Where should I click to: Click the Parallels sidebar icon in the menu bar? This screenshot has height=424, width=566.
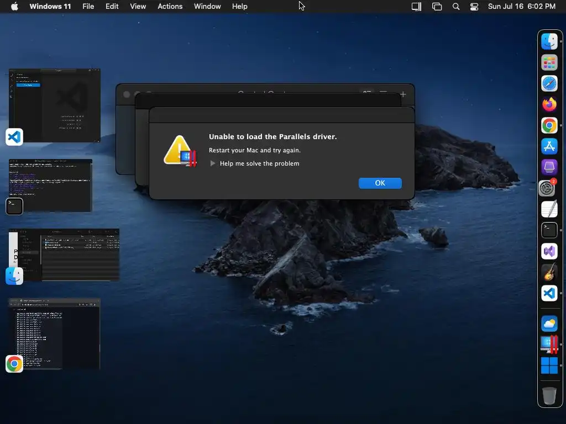click(417, 7)
